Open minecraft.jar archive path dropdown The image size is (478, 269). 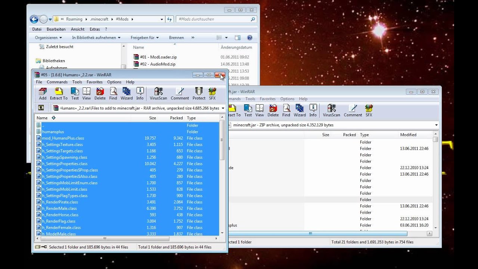click(x=436, y=125)
